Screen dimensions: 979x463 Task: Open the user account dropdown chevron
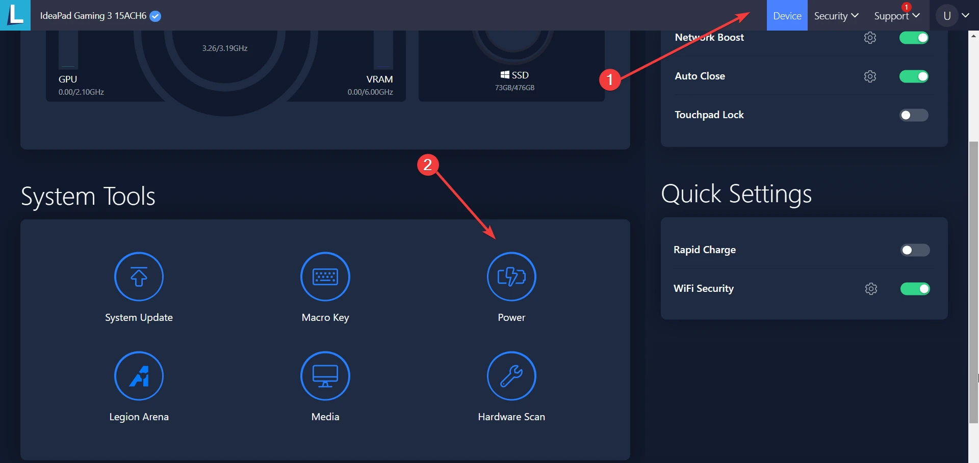coord(965,15)
